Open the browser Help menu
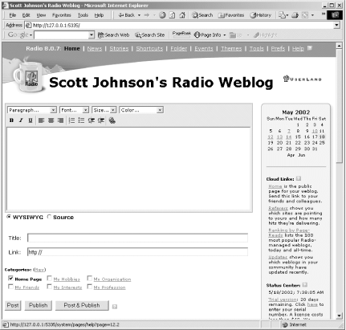Screen dimensions: 346x330 [x=99, y=15]
